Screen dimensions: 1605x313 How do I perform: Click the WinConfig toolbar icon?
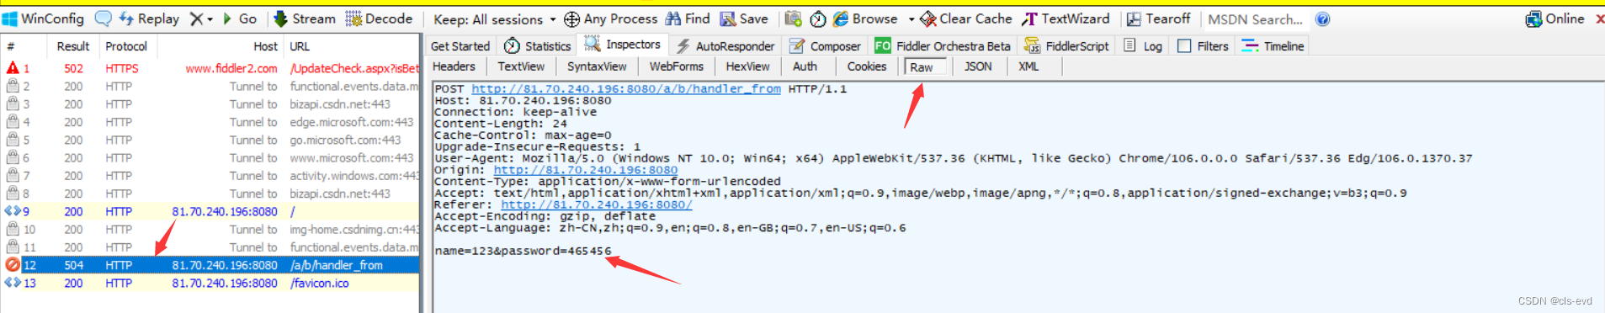9,19
